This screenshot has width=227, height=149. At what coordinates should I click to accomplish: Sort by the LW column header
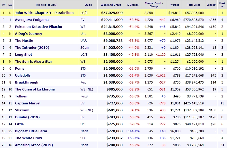coord(10,5)
